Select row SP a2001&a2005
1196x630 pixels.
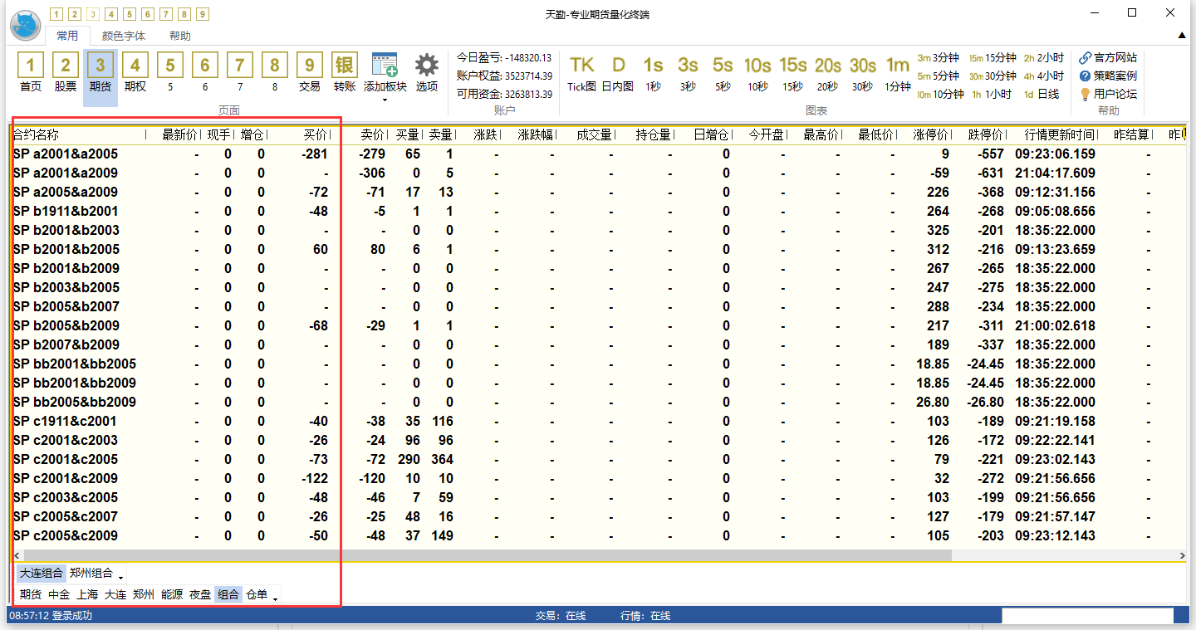[599, 154]
